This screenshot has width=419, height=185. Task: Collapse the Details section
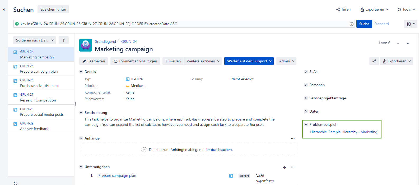point(81,72)
